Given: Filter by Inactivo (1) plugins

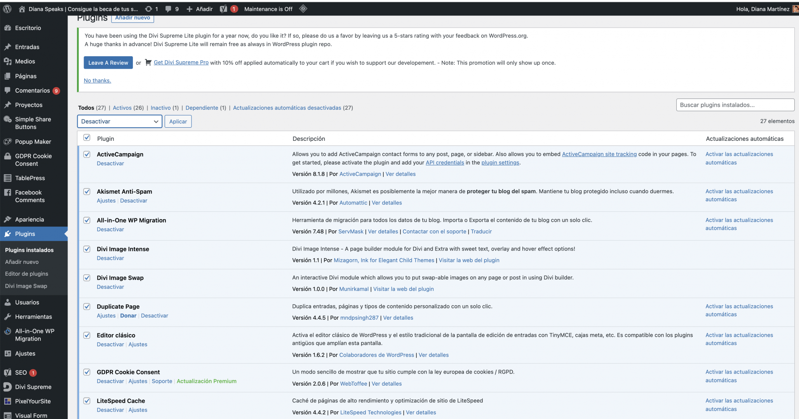Looking at the screenshot, I should point(165,108).
